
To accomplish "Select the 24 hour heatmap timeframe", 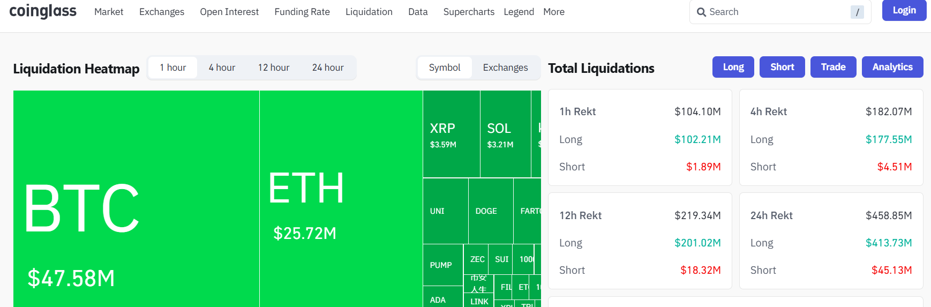I will 328,68.
